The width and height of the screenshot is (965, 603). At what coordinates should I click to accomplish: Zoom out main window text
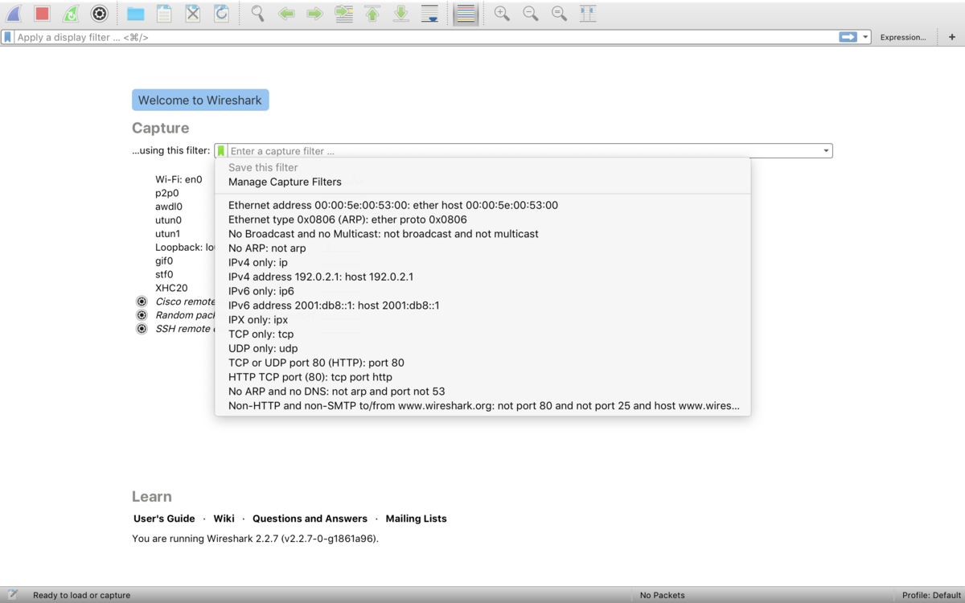pyautogui.click(x=531, y=14)
